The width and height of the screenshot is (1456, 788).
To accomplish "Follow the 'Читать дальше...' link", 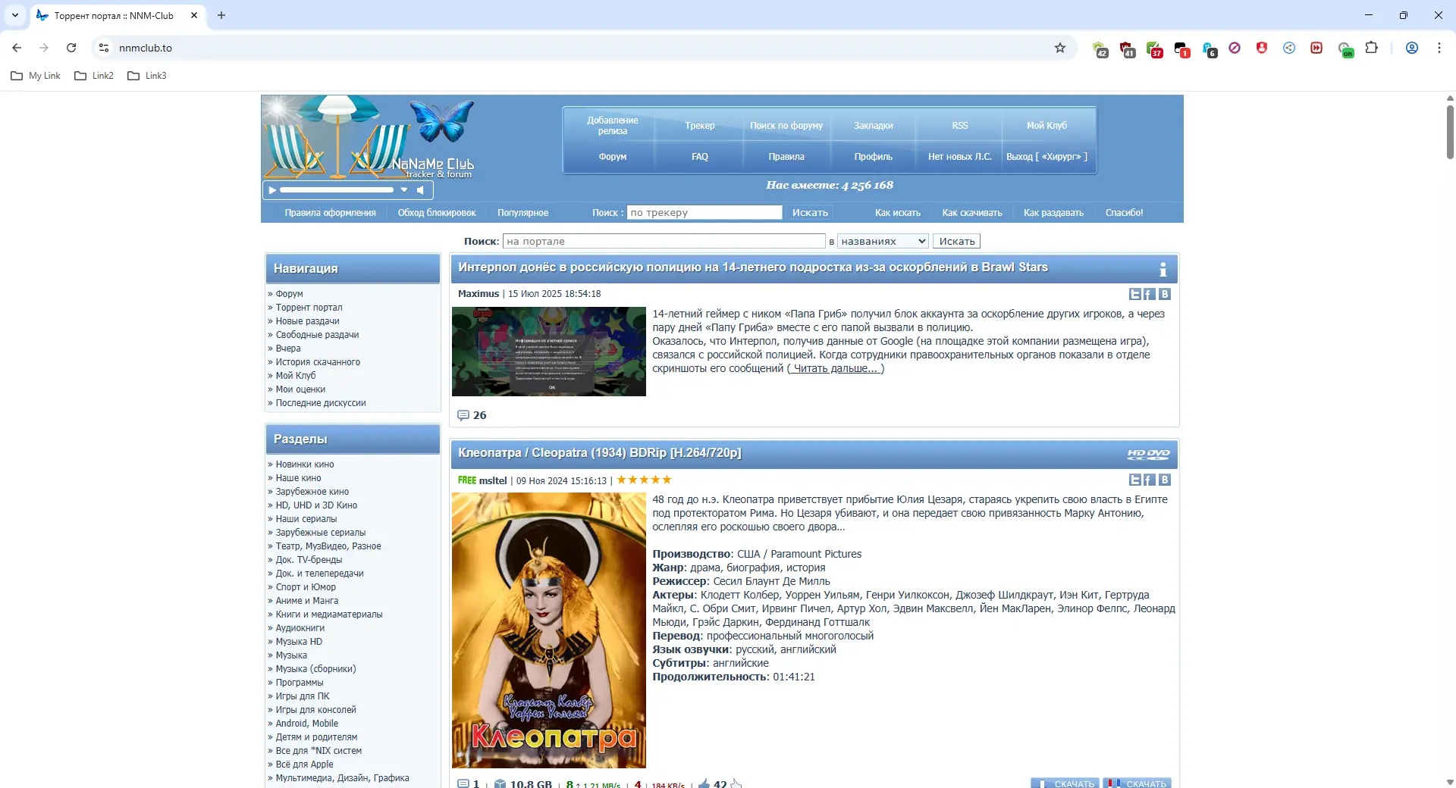I will coord(835,368).
